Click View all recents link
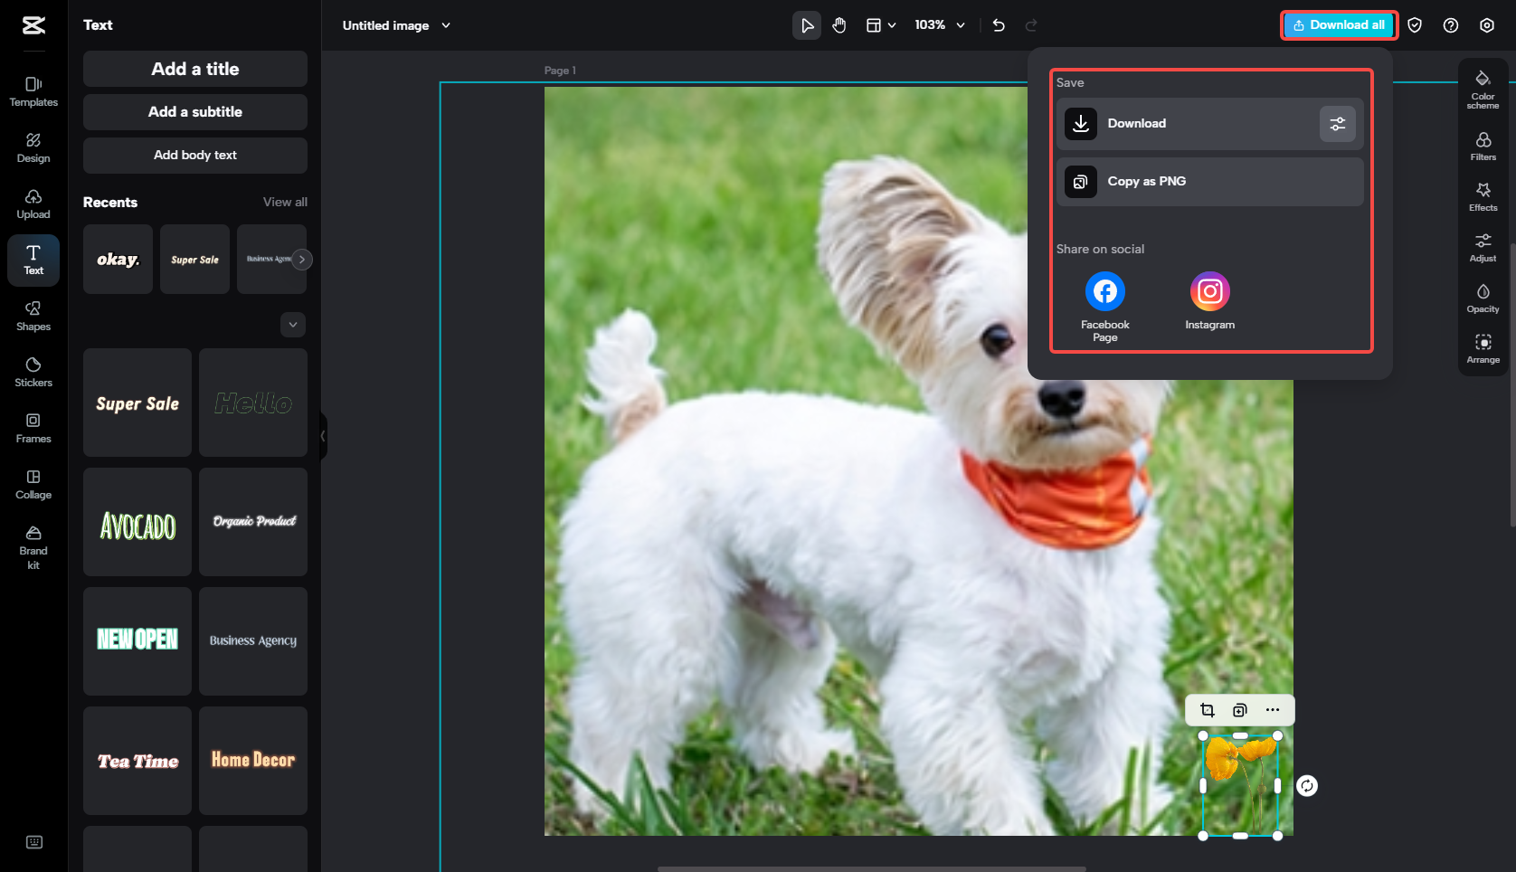Image resolution: width=1516 pixels, height=872 pixels. point(285,203)
